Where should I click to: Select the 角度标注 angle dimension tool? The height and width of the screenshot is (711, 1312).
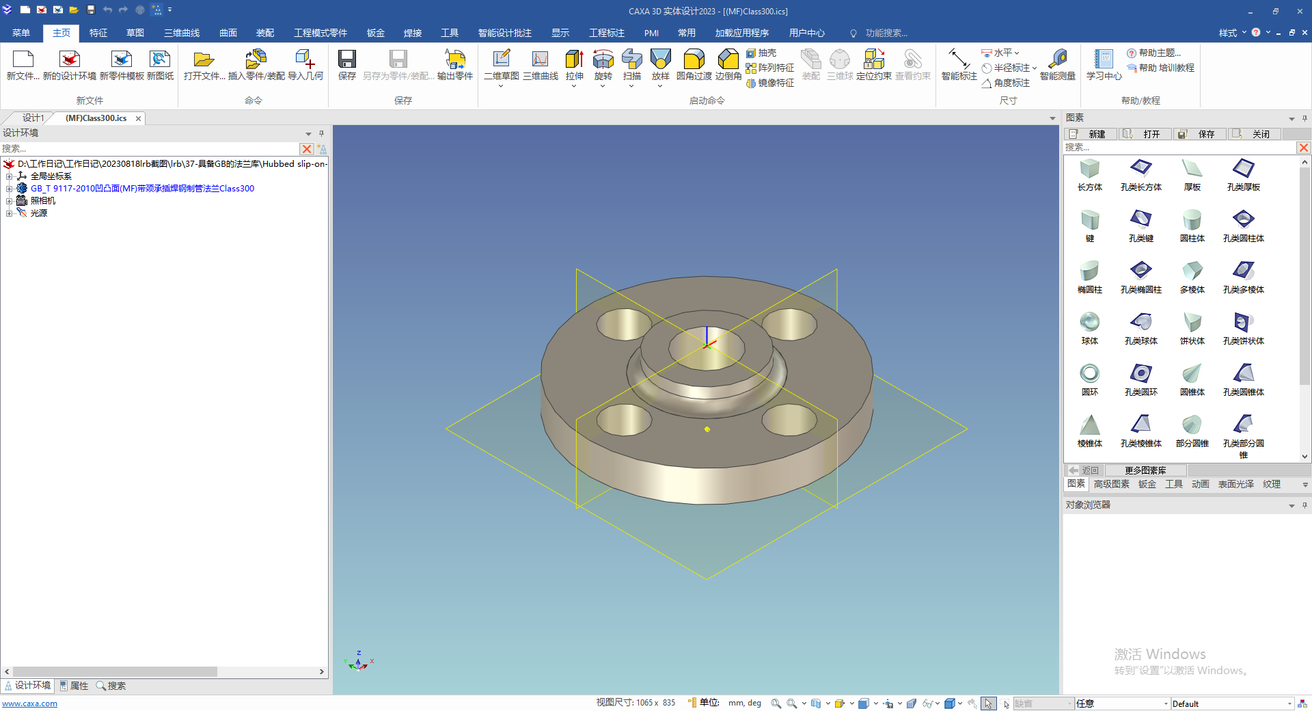coord(1006,83)
